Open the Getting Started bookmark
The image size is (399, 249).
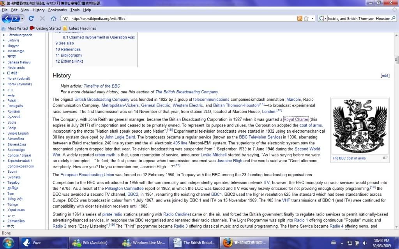(x=45, y=28)
